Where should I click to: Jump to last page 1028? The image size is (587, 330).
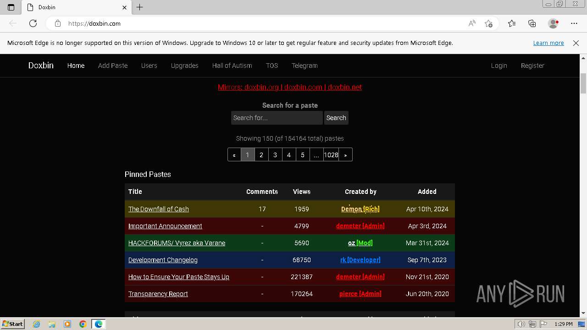pos(331,154)
